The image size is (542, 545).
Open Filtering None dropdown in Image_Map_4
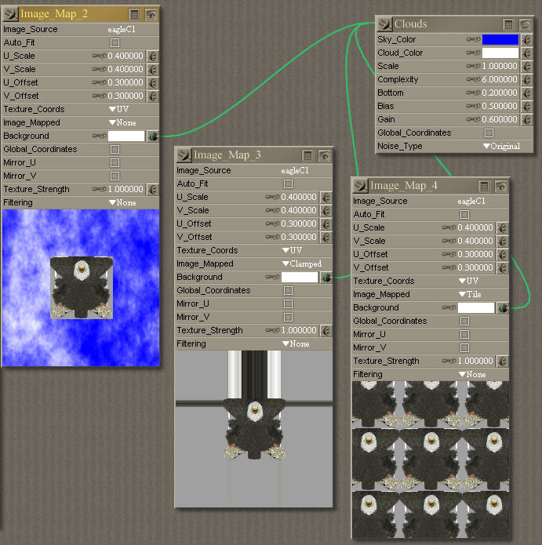(x=472, y=374)
